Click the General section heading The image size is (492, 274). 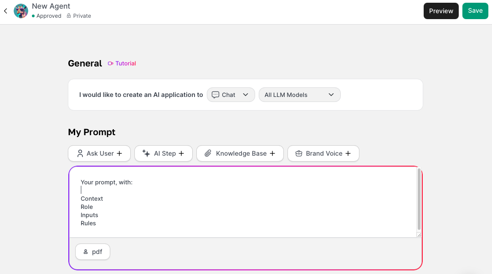point(85,63)
